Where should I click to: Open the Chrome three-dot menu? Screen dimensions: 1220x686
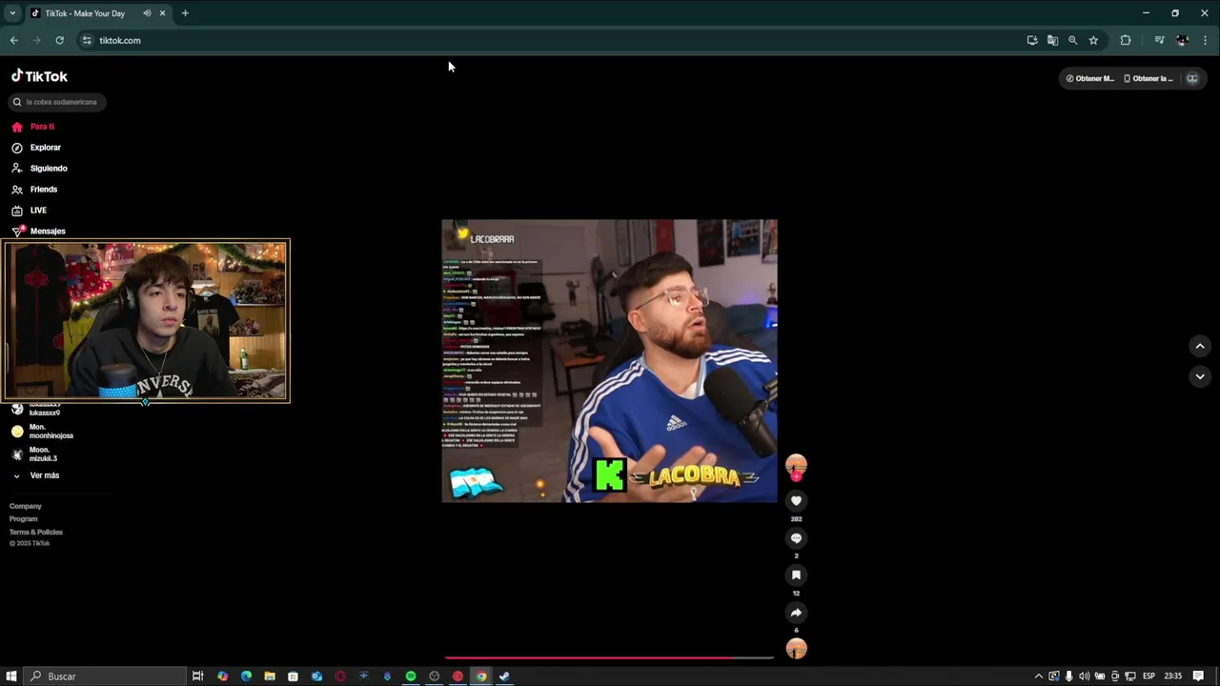click(1206, 40)
